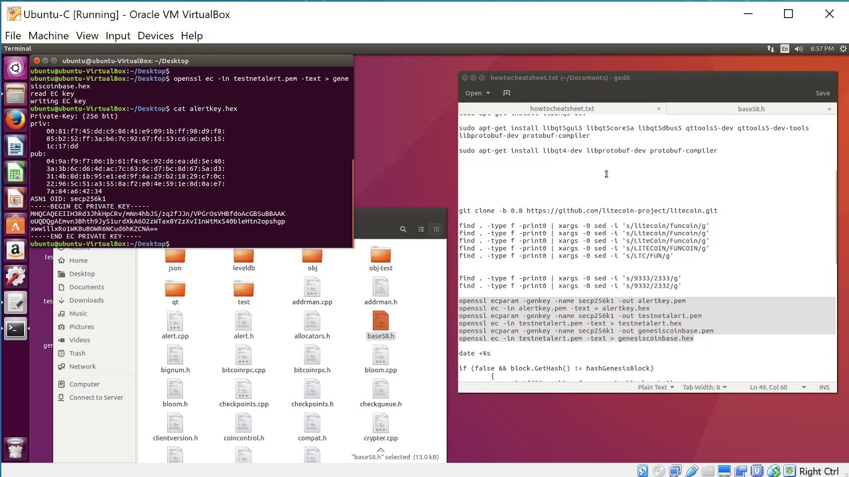Create a new document in gedit
The height and width of the screenshot is (477, 849).
point(507,93)
